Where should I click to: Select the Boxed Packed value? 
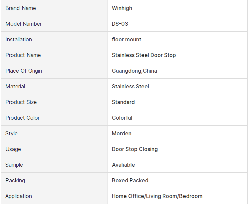(130, 180)
